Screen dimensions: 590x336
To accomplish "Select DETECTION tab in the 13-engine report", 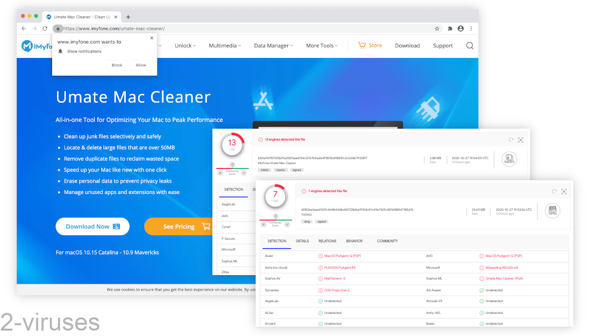I will point(234,190).
